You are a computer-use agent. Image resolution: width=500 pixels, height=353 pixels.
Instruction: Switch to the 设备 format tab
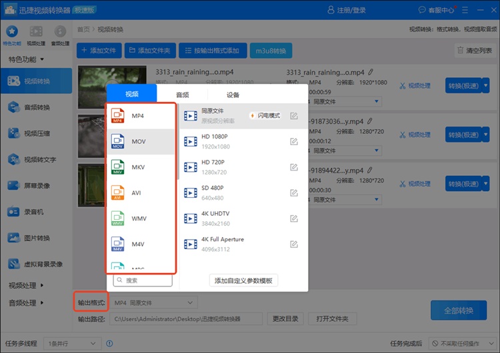(x=233, y=95)
